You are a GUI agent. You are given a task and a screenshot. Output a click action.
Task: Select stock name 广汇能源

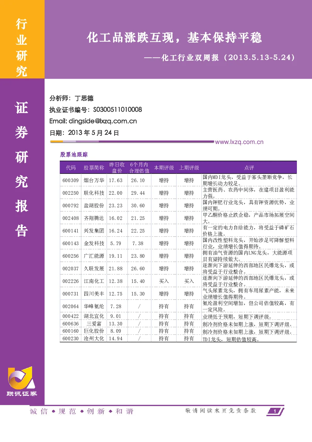[x=94, y=256]
